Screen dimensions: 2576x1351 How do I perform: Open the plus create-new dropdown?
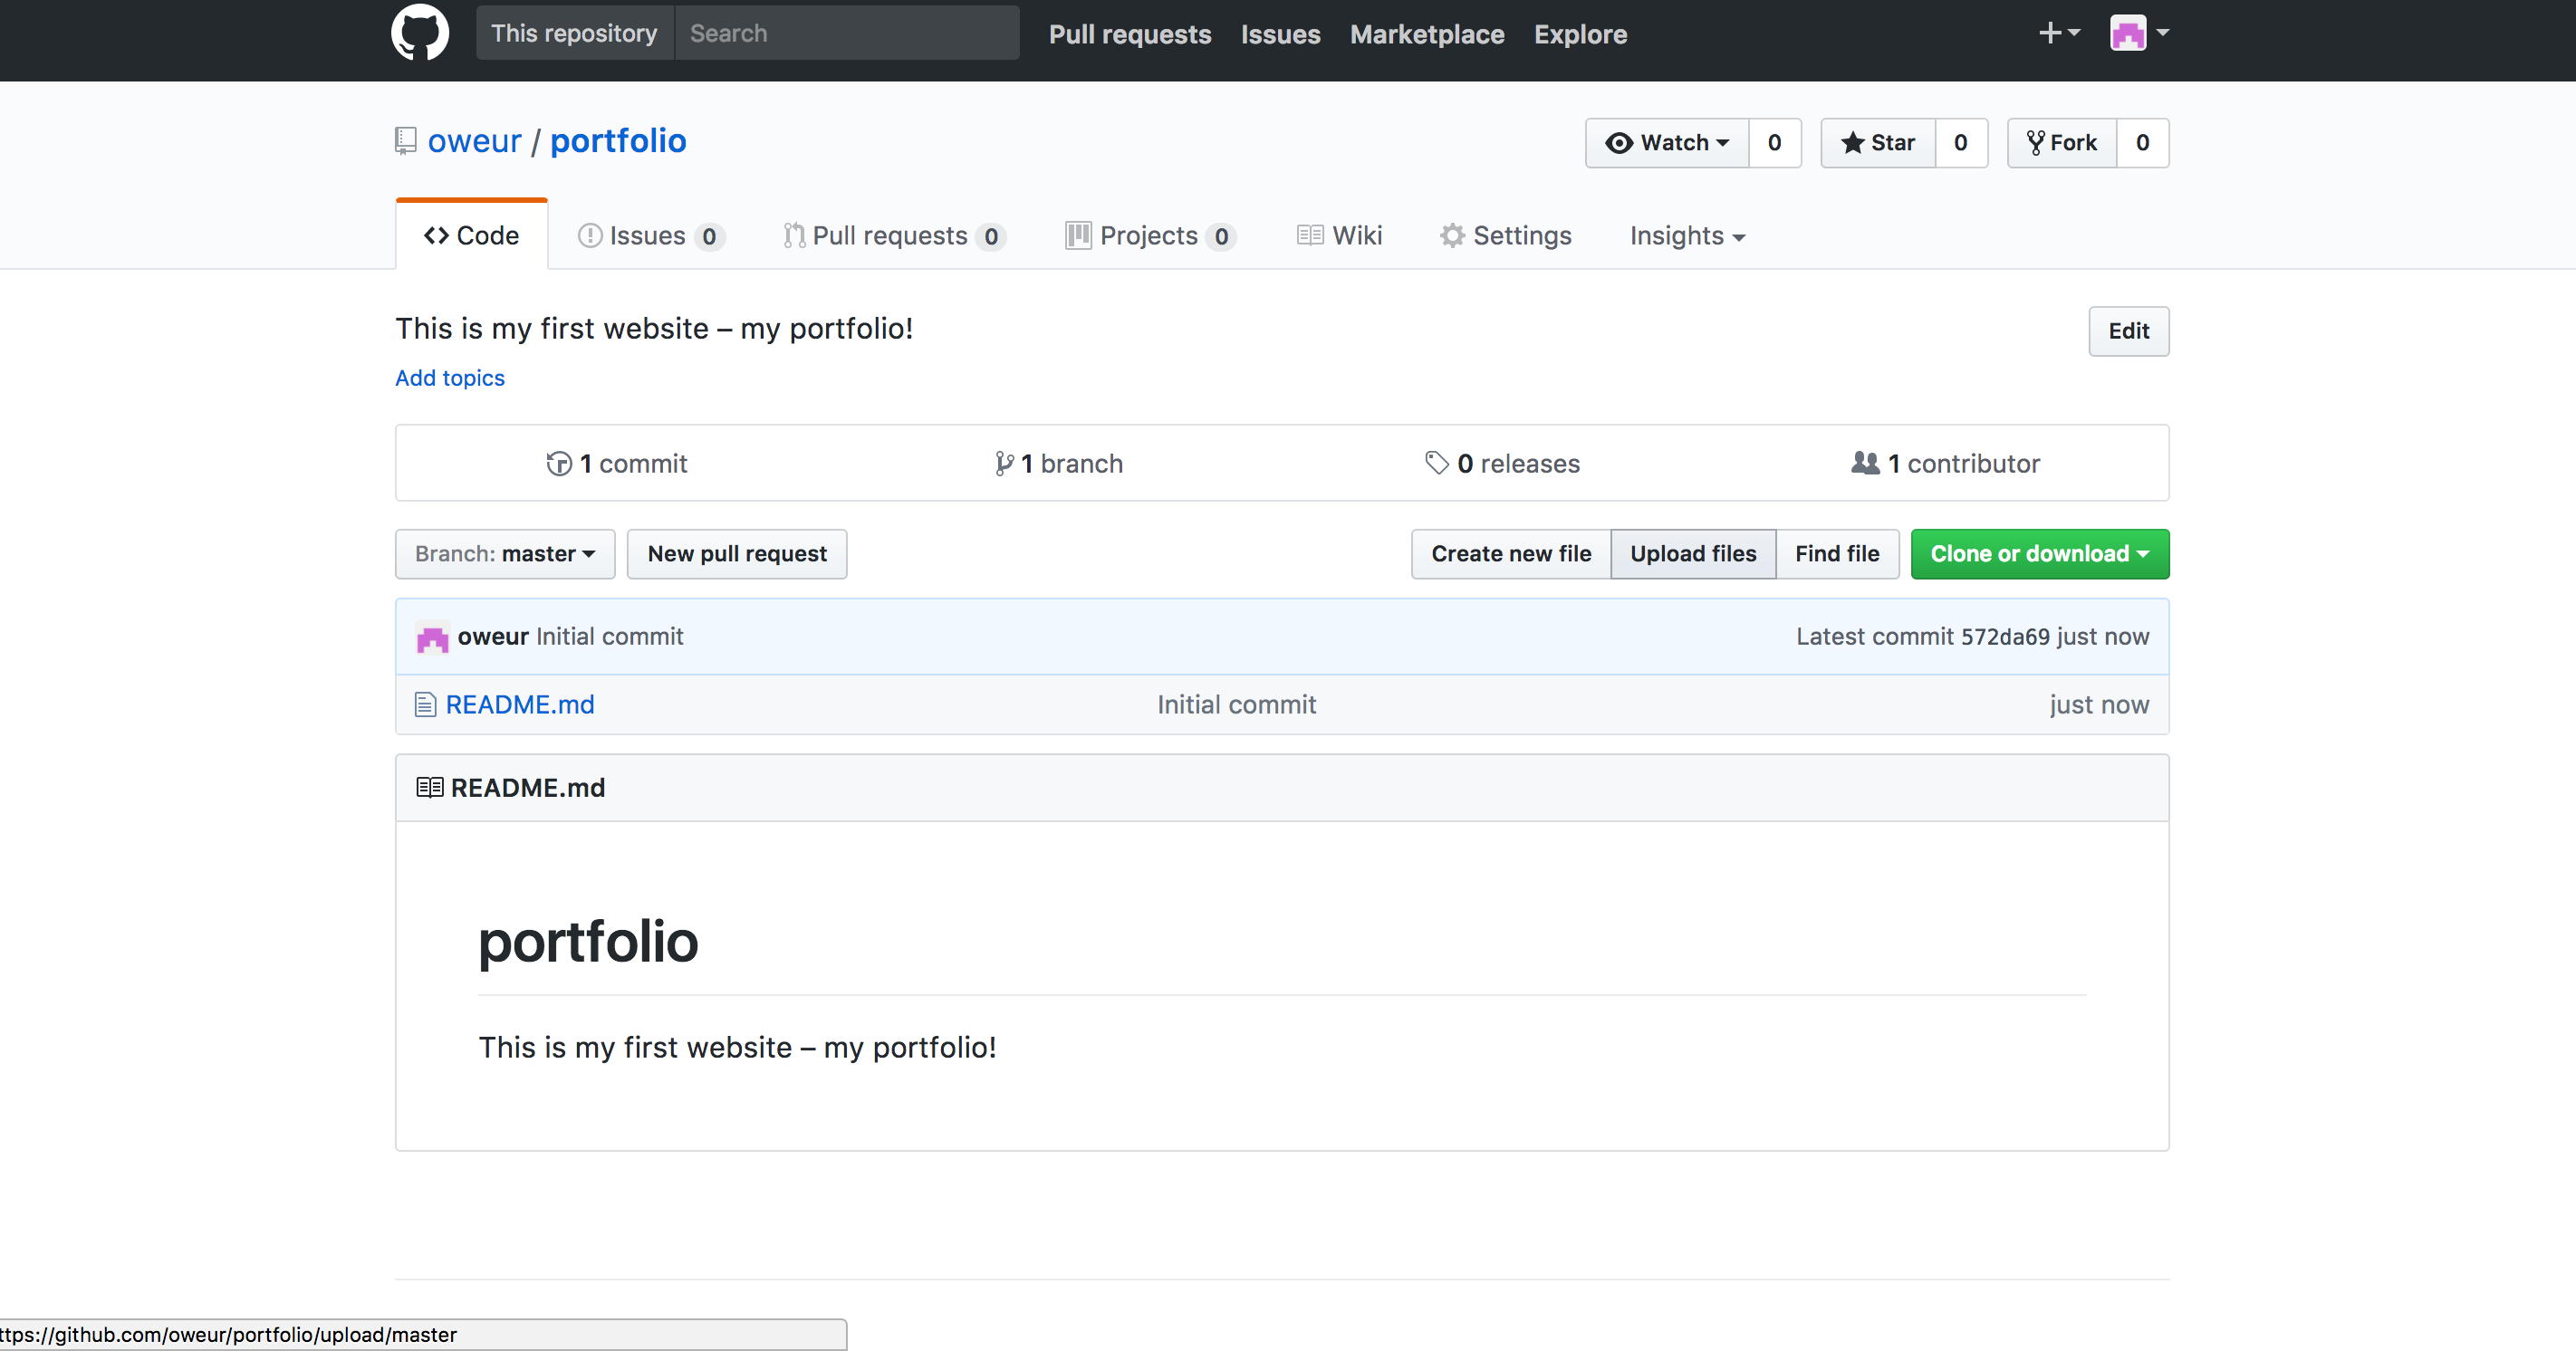[x=2059, y=33]
